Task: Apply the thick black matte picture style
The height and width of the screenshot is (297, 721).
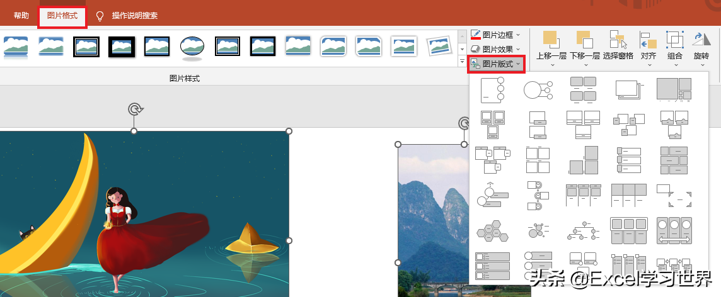Action: [x=122, y=47]
